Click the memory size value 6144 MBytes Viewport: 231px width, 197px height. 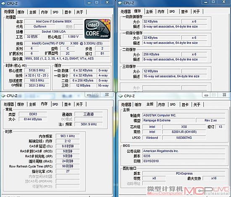pyautogui.click(x=33, y=119)
